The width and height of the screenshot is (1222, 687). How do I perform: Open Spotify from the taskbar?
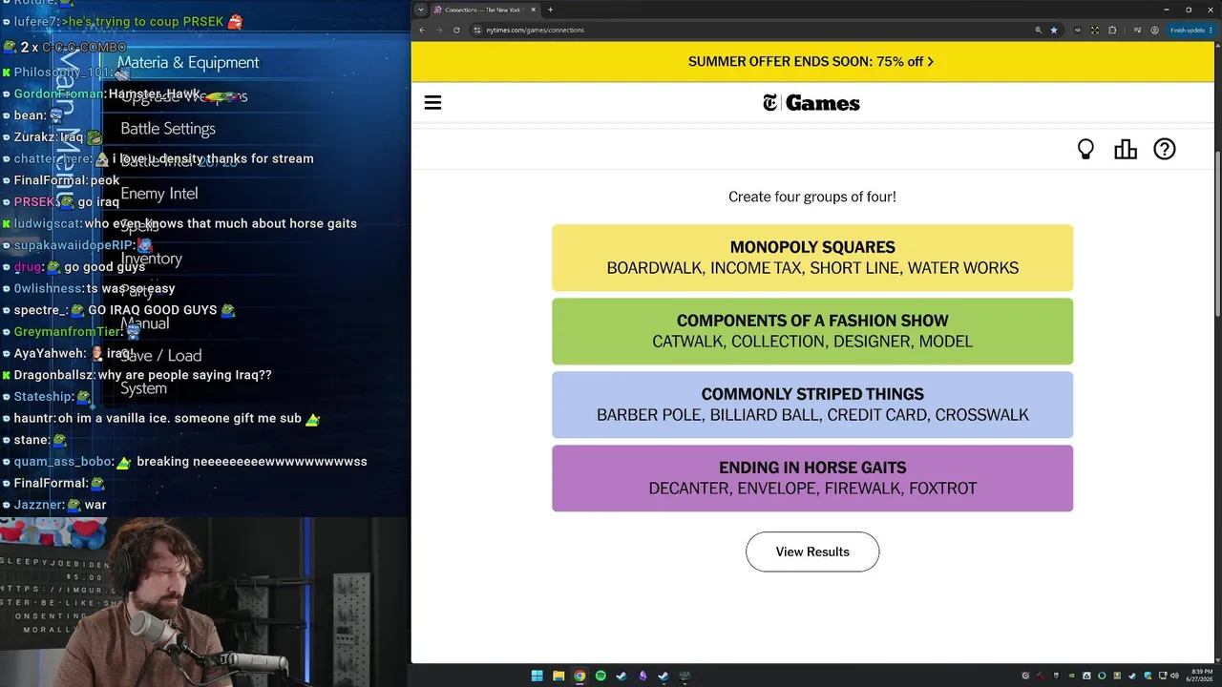click(x=600, y=676)
